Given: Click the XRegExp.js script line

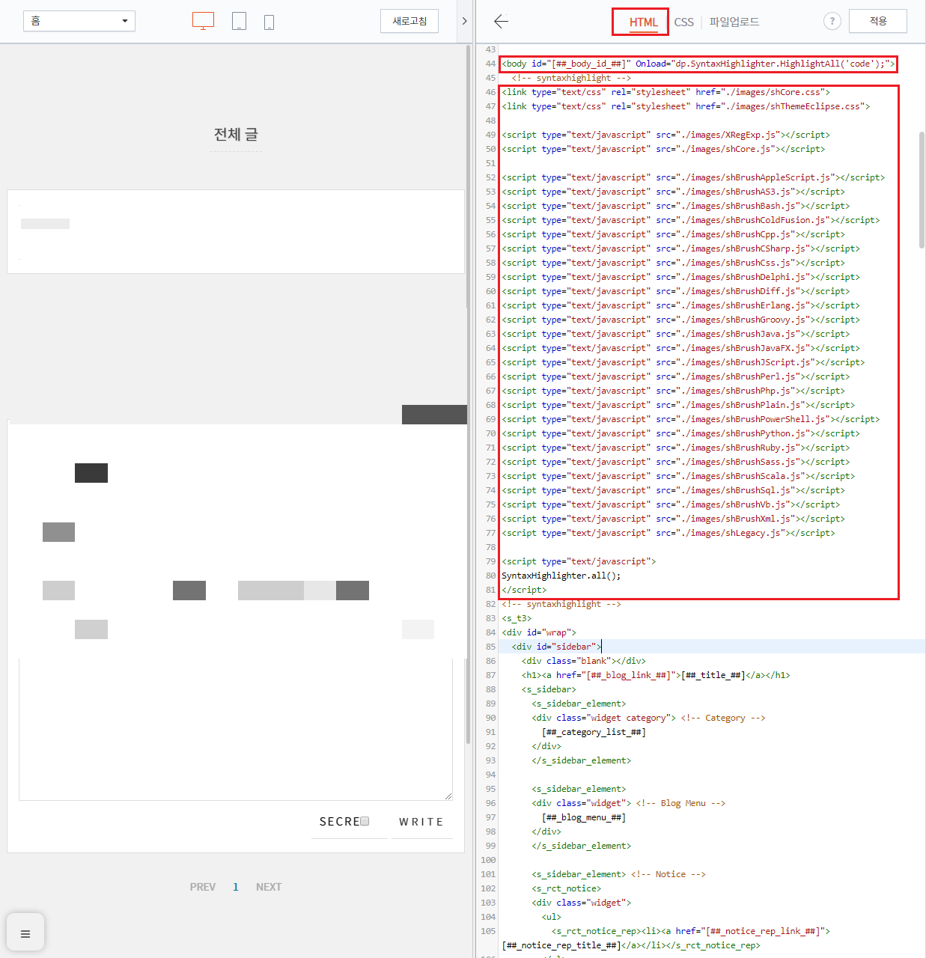Looking at the screenshot, I should click(665, 135).
